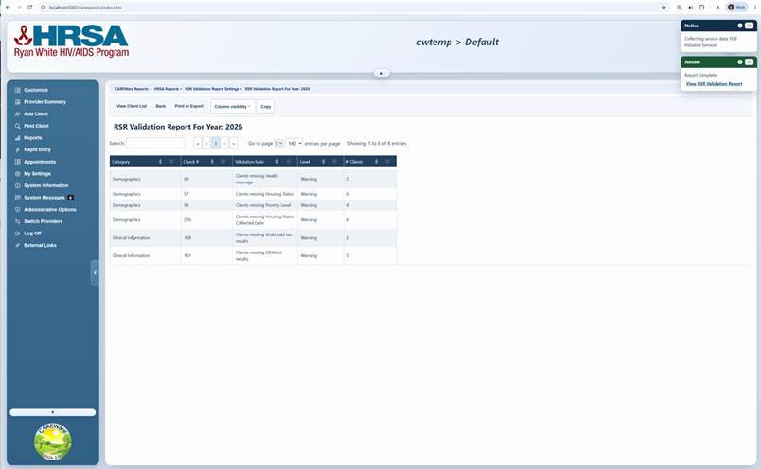The image size is (761, 469).
Task: Open System Messages in the sidebar
Action: (44, 198)
